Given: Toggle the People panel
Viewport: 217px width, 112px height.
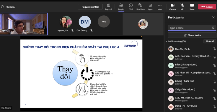Looking at the screenshot, I should point(121,7).
